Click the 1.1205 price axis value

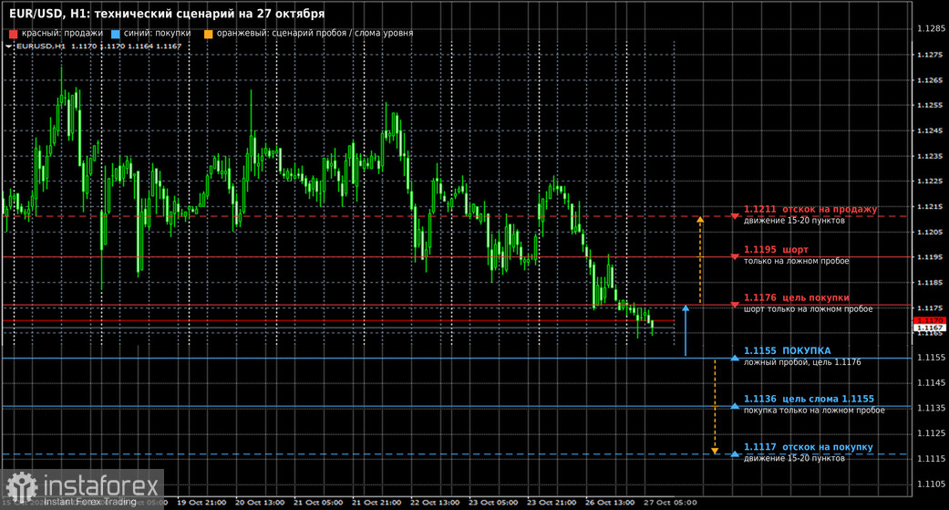tap(930, 232)
